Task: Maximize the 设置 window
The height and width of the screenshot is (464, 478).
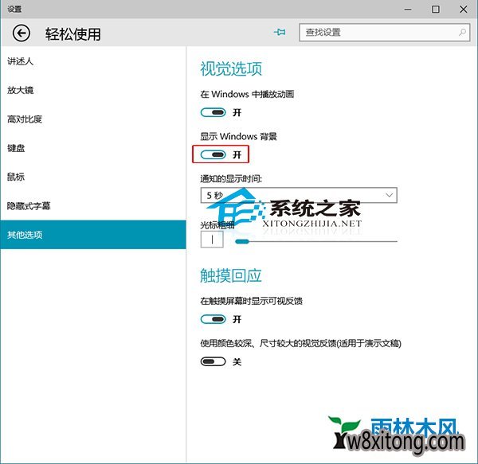Action: click(436, 9)
